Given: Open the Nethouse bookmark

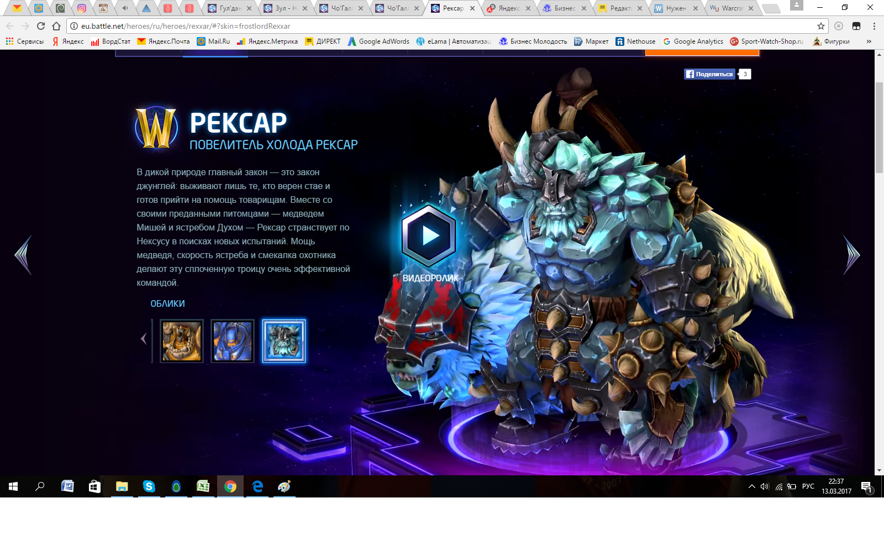Looking at the screenshot, I should pos(635,41).
